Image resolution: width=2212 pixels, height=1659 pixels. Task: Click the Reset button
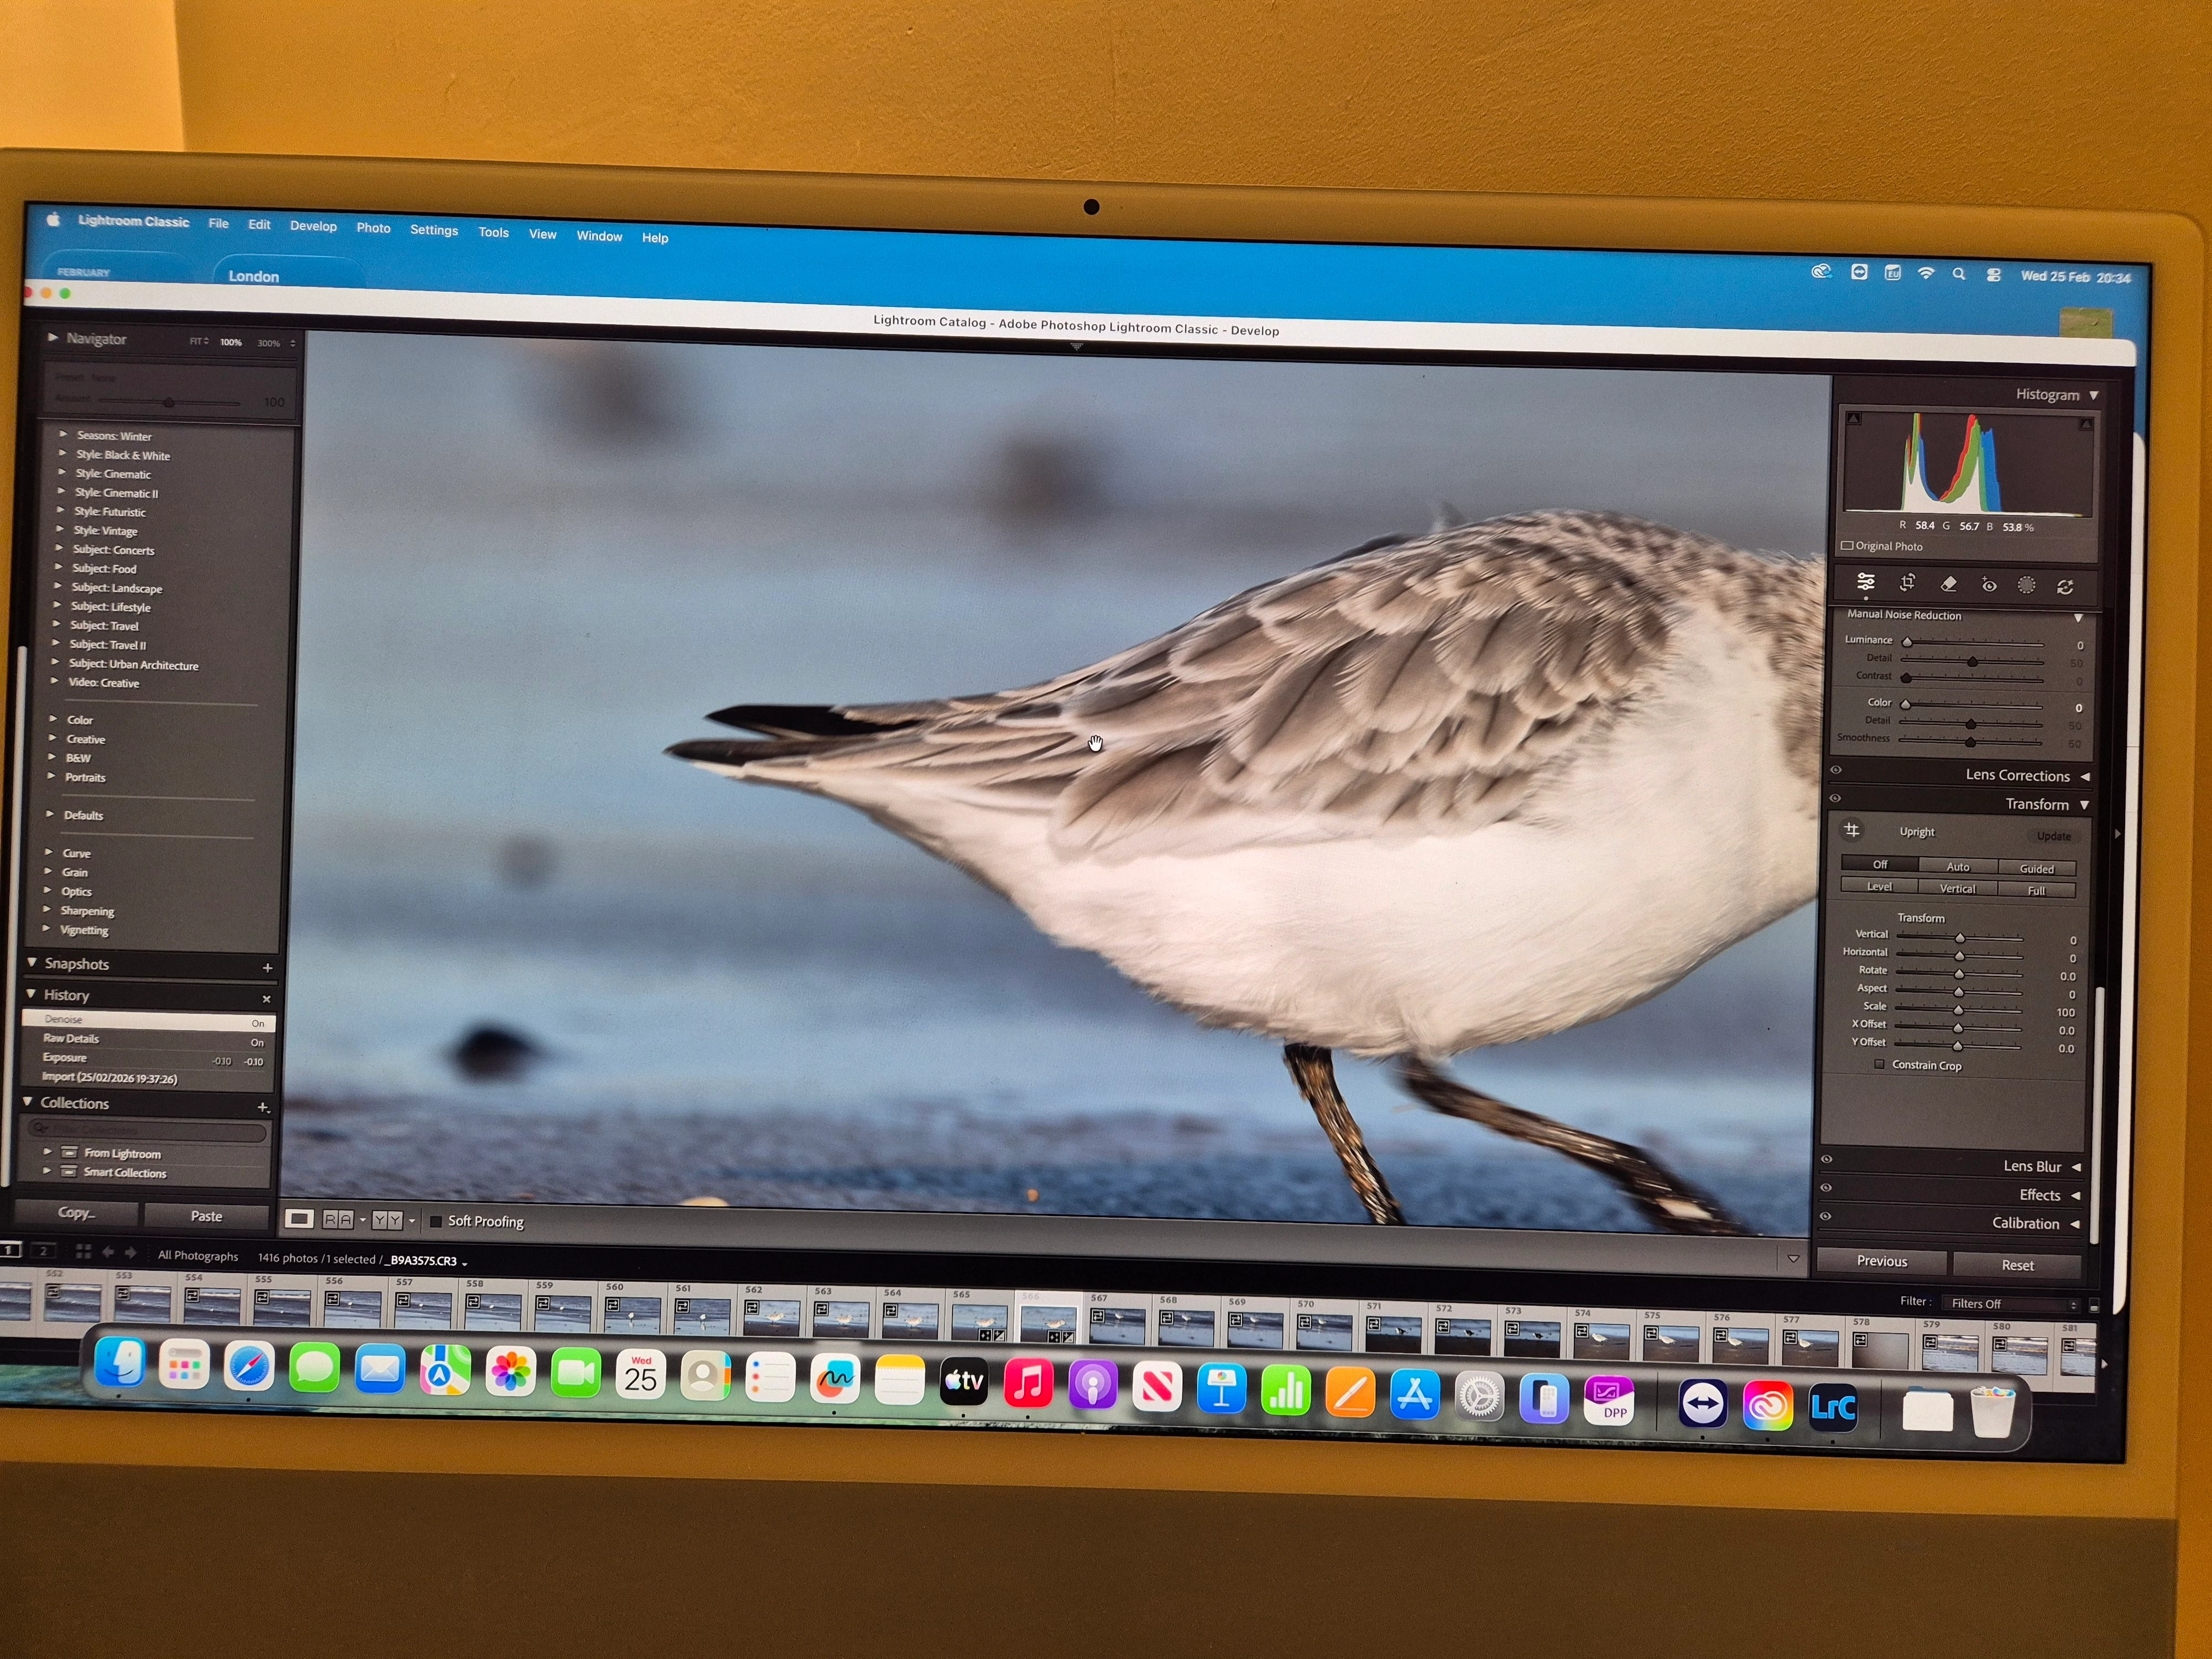point(2017,1265)
